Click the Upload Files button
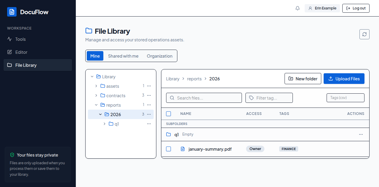Screen dimensions: 379x187 tap(344, 79)
